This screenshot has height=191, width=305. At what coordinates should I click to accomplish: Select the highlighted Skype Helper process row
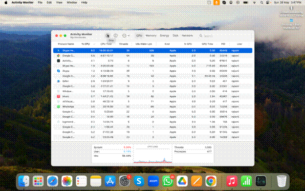click(x=152, y=50)
